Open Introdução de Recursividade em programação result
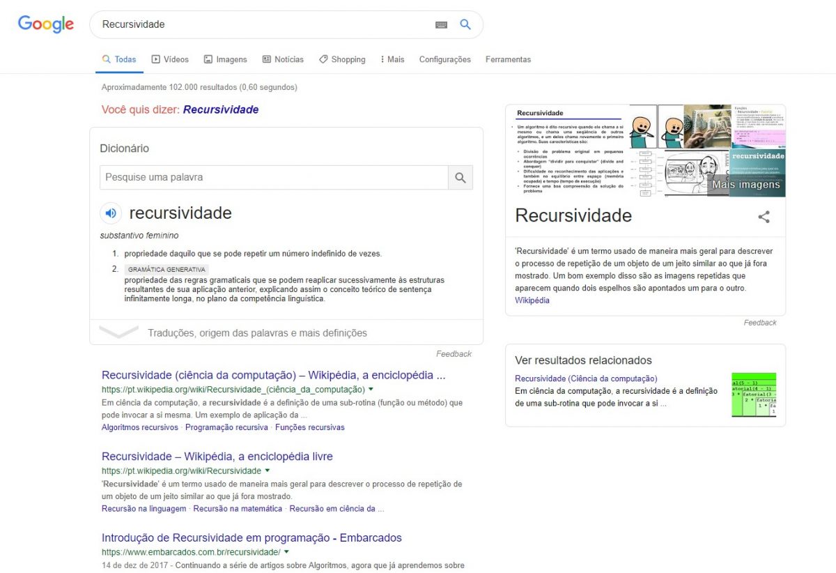Image resolution: width=836 pixels, height=573 pixels. 251,538
